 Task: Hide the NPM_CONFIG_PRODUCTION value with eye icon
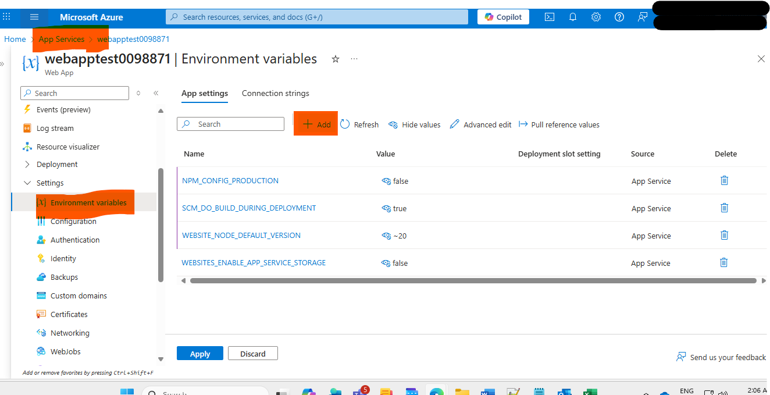click(386, 181)
